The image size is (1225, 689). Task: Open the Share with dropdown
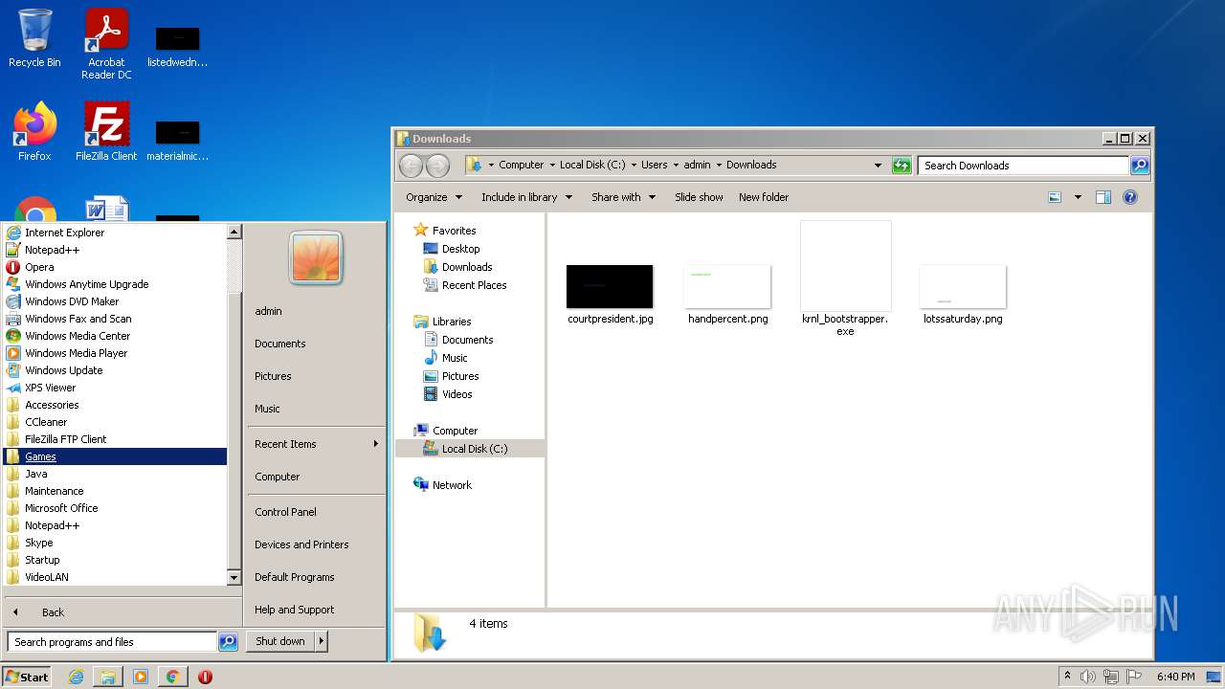click(623, 197)
